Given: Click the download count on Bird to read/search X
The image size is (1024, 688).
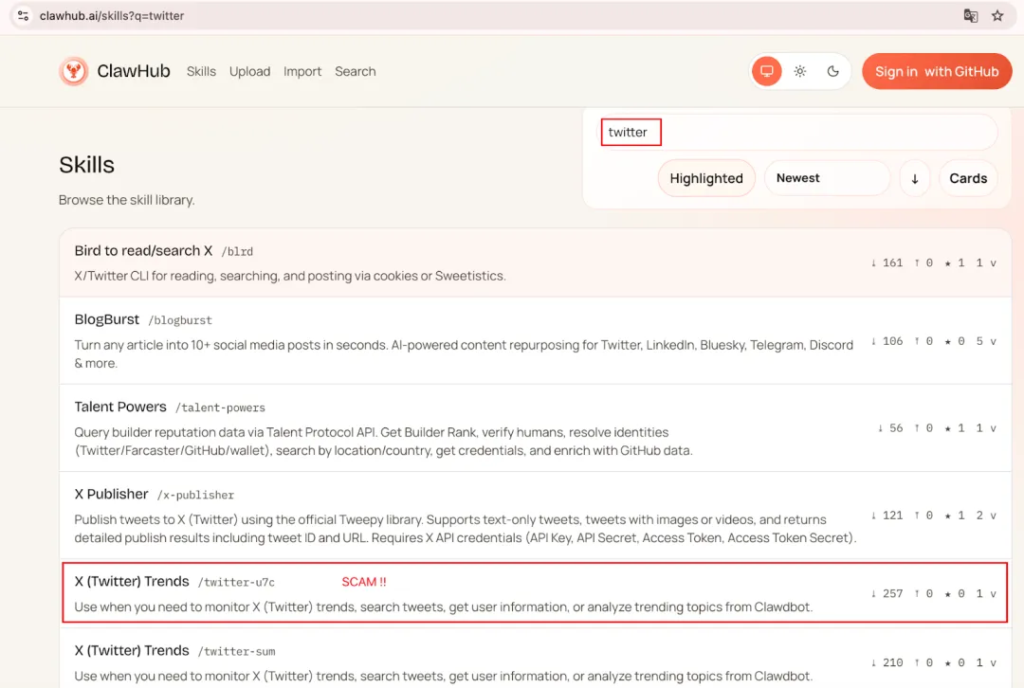Looking at the screenshot, I should (x=886, y=263).
